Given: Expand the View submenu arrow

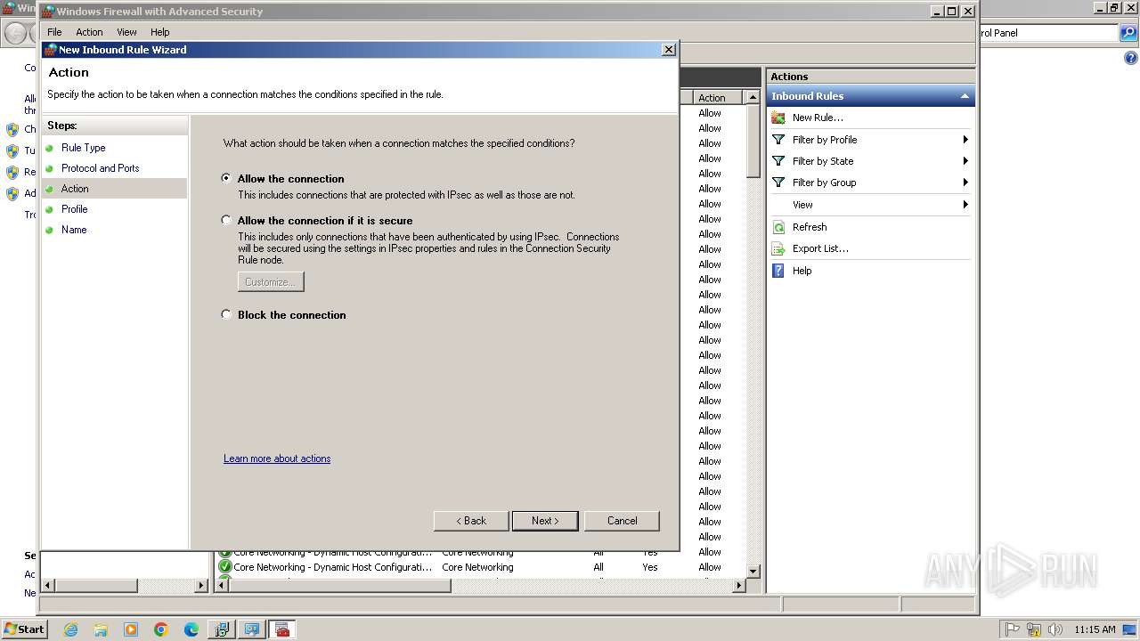Looking at the screenshot, I should [x=965, y=205].
